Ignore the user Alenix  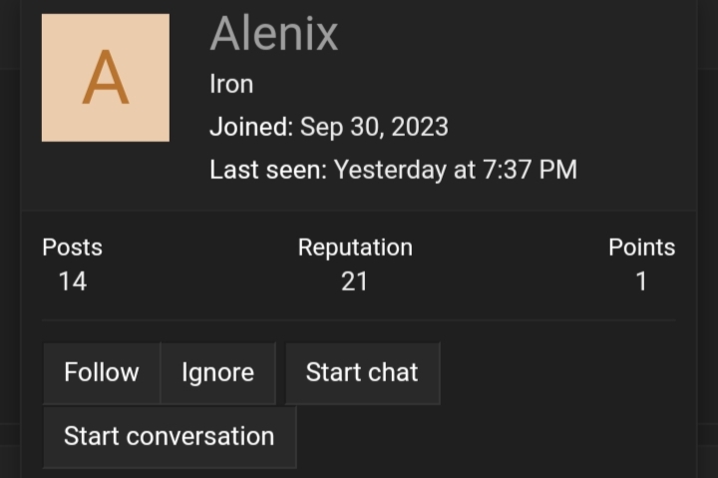click(x=218, y=372)
